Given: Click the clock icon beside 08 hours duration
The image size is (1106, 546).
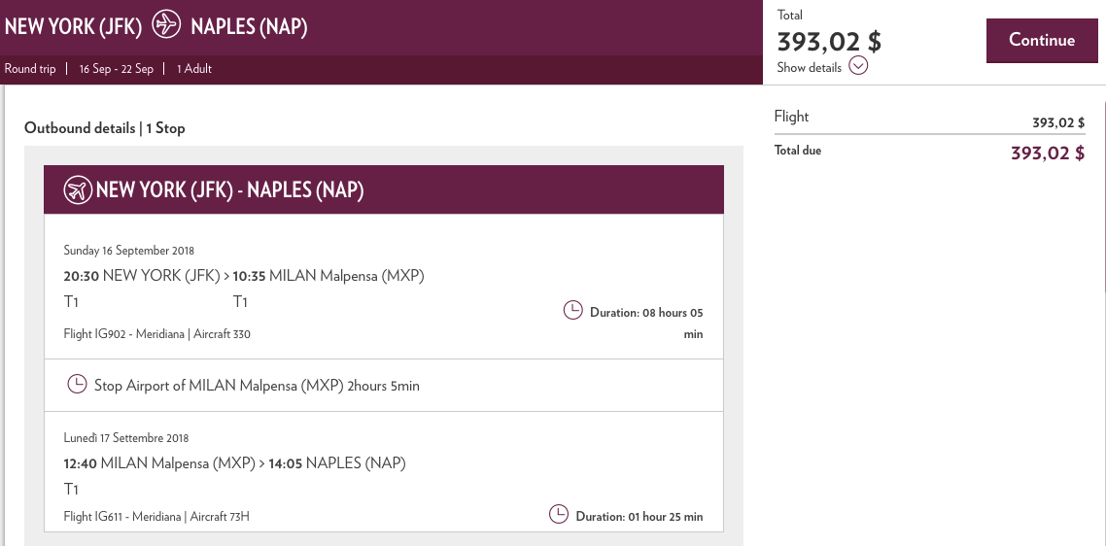Looking at the screenshot, I should (573, 311).
